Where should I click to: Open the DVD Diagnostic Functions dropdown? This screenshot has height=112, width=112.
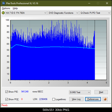click(x=63, y=13)
